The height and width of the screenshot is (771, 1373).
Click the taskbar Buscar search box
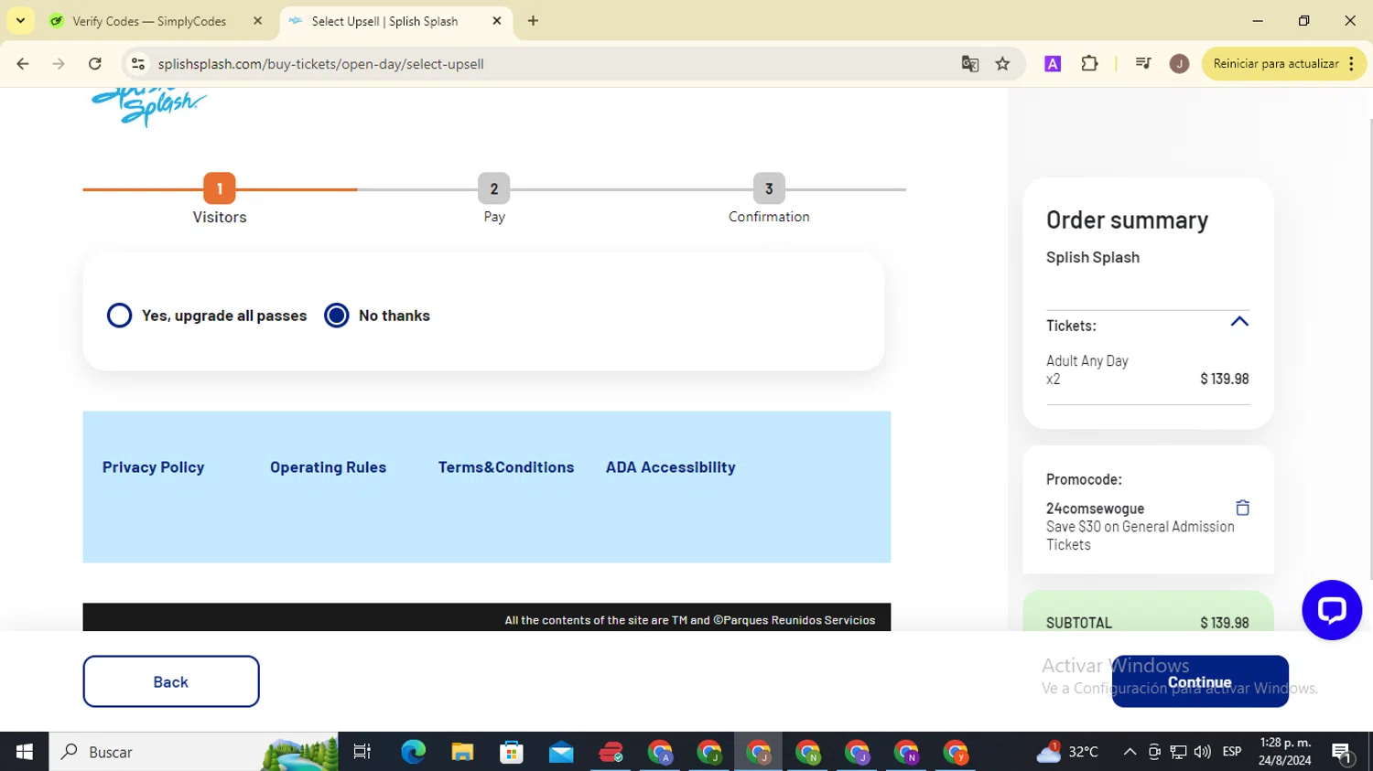click(x=193, y=752)
